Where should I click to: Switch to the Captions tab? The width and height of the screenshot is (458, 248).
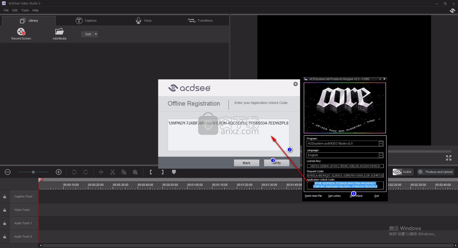click(86, 21)
